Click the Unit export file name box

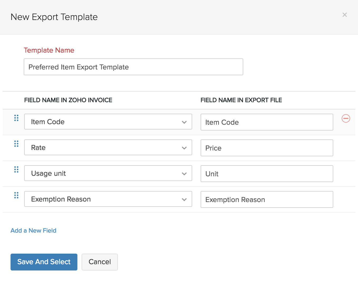pyautogui.click(x=267, y=174)
